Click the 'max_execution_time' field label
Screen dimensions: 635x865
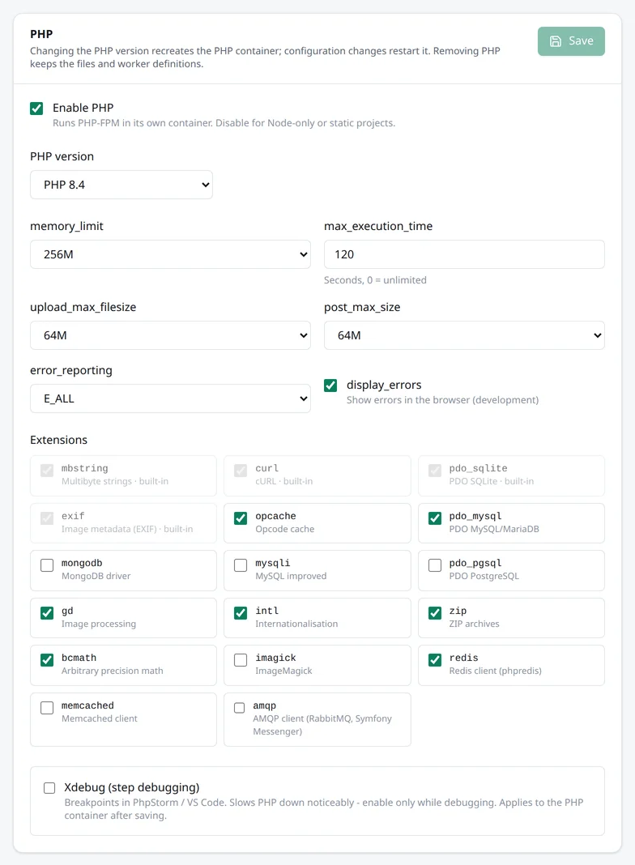pos(378,226)
